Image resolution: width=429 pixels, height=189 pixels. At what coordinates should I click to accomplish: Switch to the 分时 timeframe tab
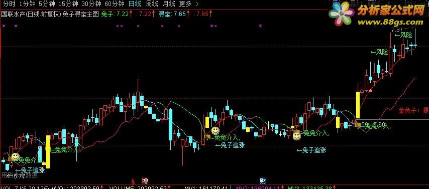(9, 4)
